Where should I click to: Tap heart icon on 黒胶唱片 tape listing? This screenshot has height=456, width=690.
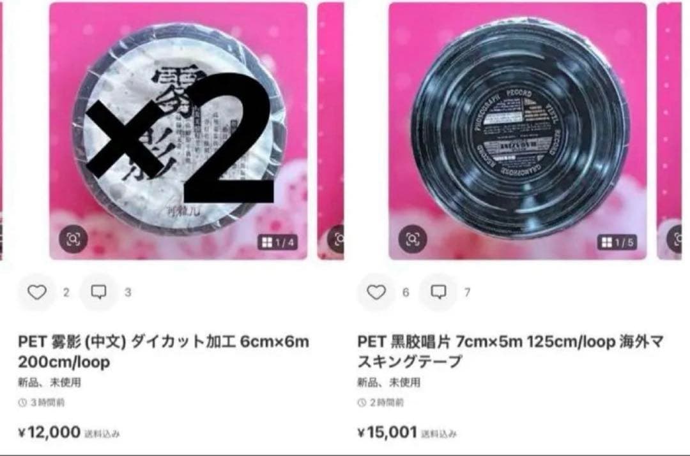[x=376, y=292]
